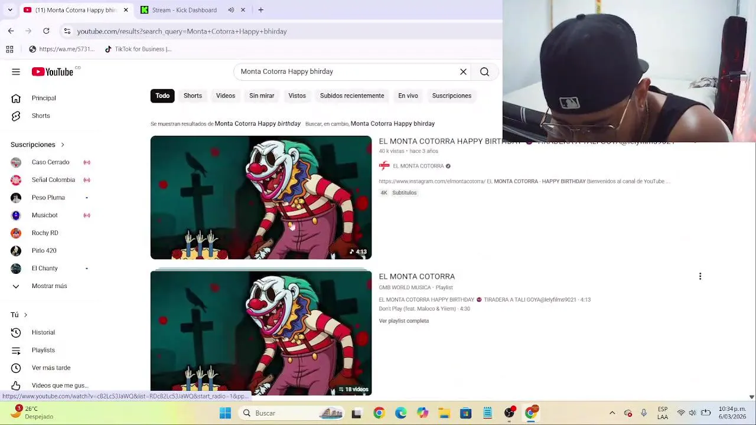The width and height of the screenshot is (756, 425).
Task: Open playlist result three-dot menu
Action: 700,277
